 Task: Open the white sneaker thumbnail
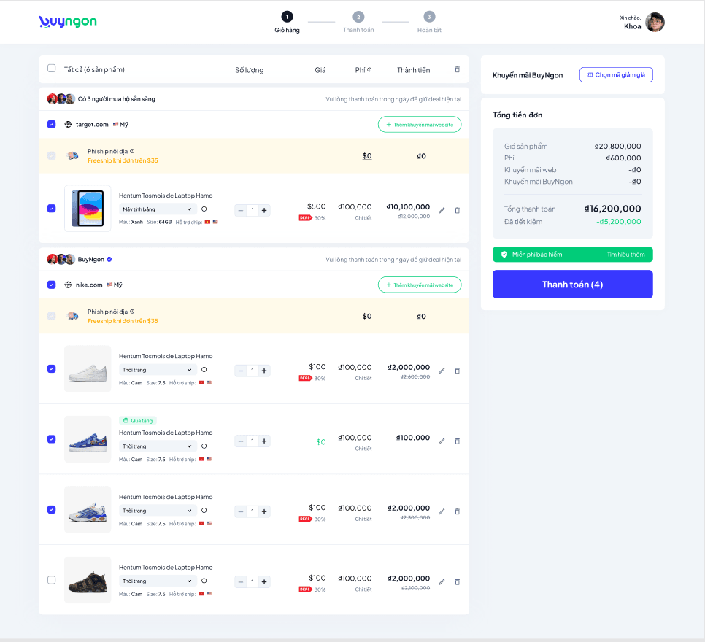click(x=88, y=368)
